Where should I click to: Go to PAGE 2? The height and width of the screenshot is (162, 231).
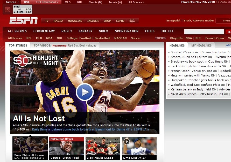point(67,31)
